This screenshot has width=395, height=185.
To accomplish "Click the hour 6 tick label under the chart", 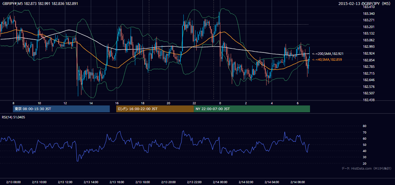I will 297,103.
